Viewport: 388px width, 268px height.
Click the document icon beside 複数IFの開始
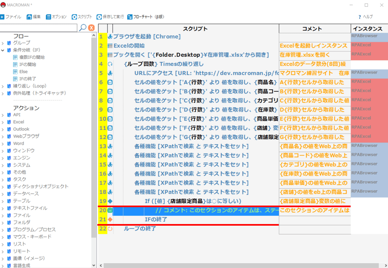[15, 57]
